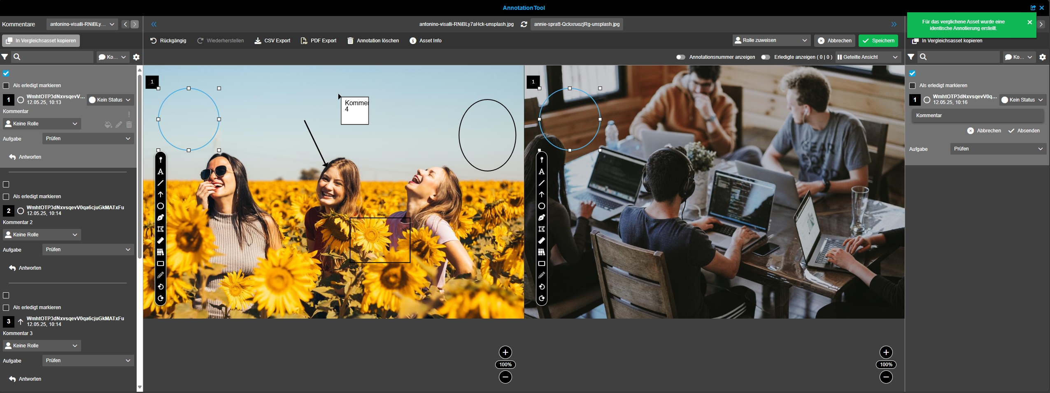This screenshot has height=393, width=1050.
Task: Click the green Speichern button
Action: point(878,41)
